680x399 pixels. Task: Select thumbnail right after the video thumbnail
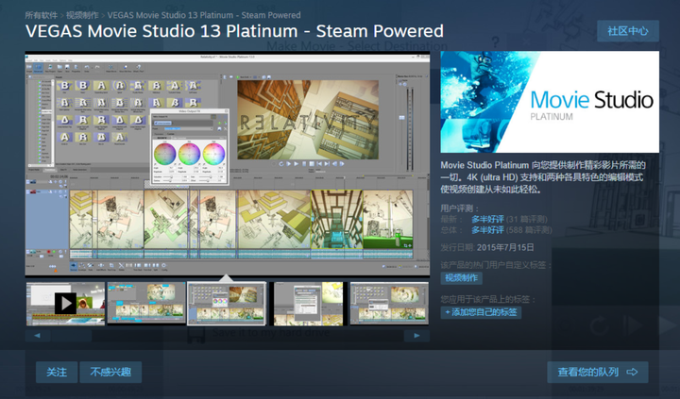[x=146, y=303]
